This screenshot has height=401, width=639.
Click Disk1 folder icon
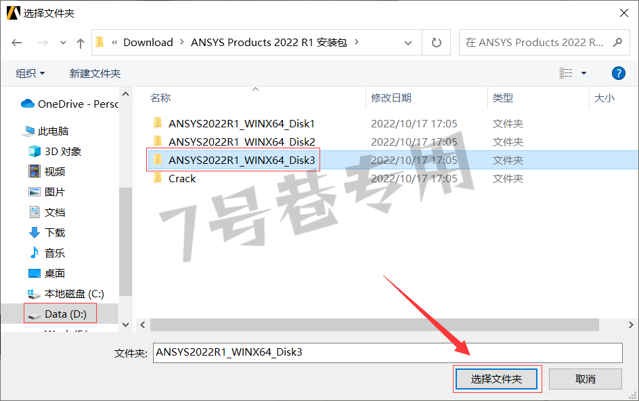point(158,123)
